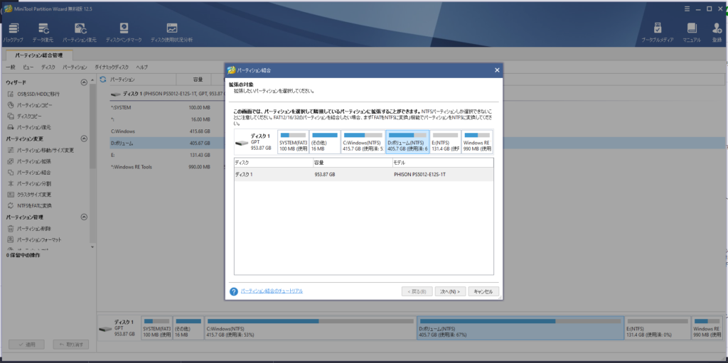The width and height of the screenshot is (728, 363).
Task: Close the パーティション結合 dialog
Action: point(497,70)
